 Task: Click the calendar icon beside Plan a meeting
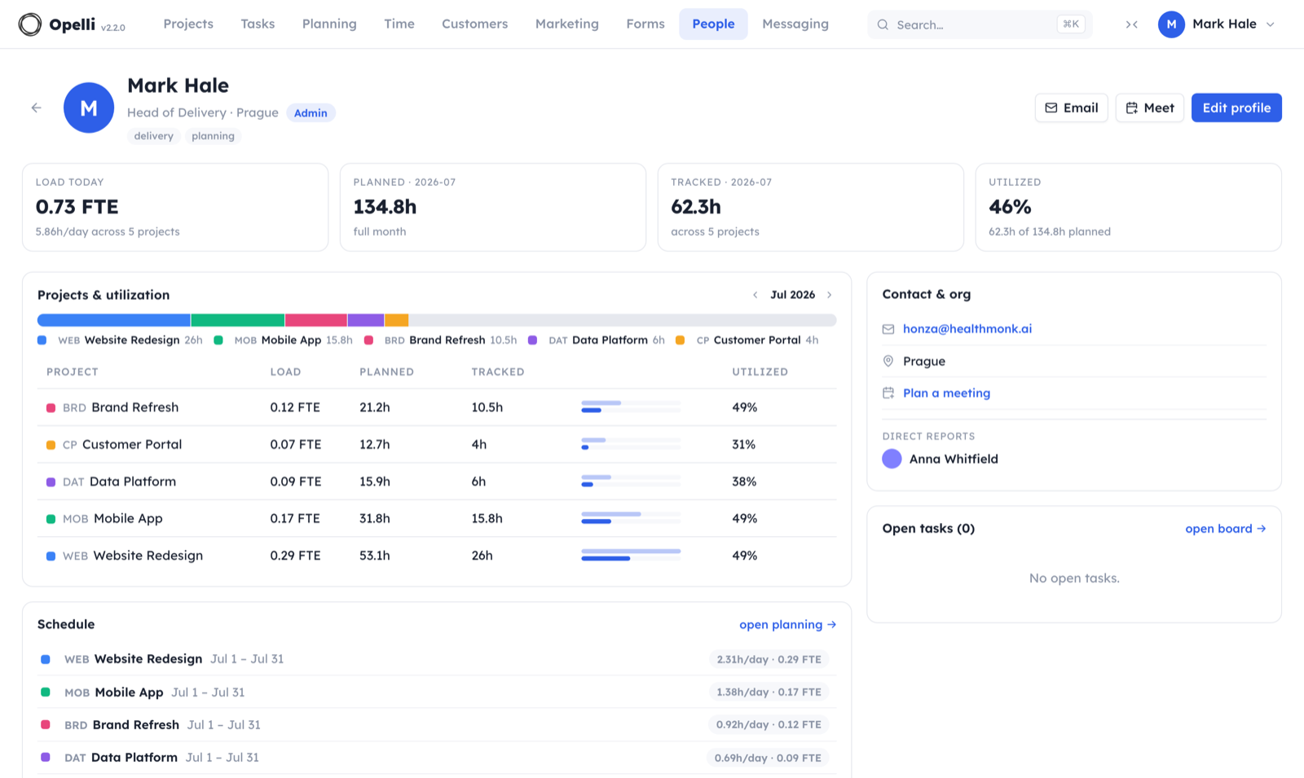[888, 393]
